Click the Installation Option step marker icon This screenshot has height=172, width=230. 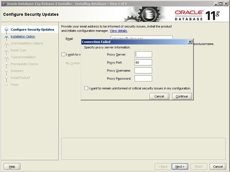pyautogui.click(x=6, y=36)
